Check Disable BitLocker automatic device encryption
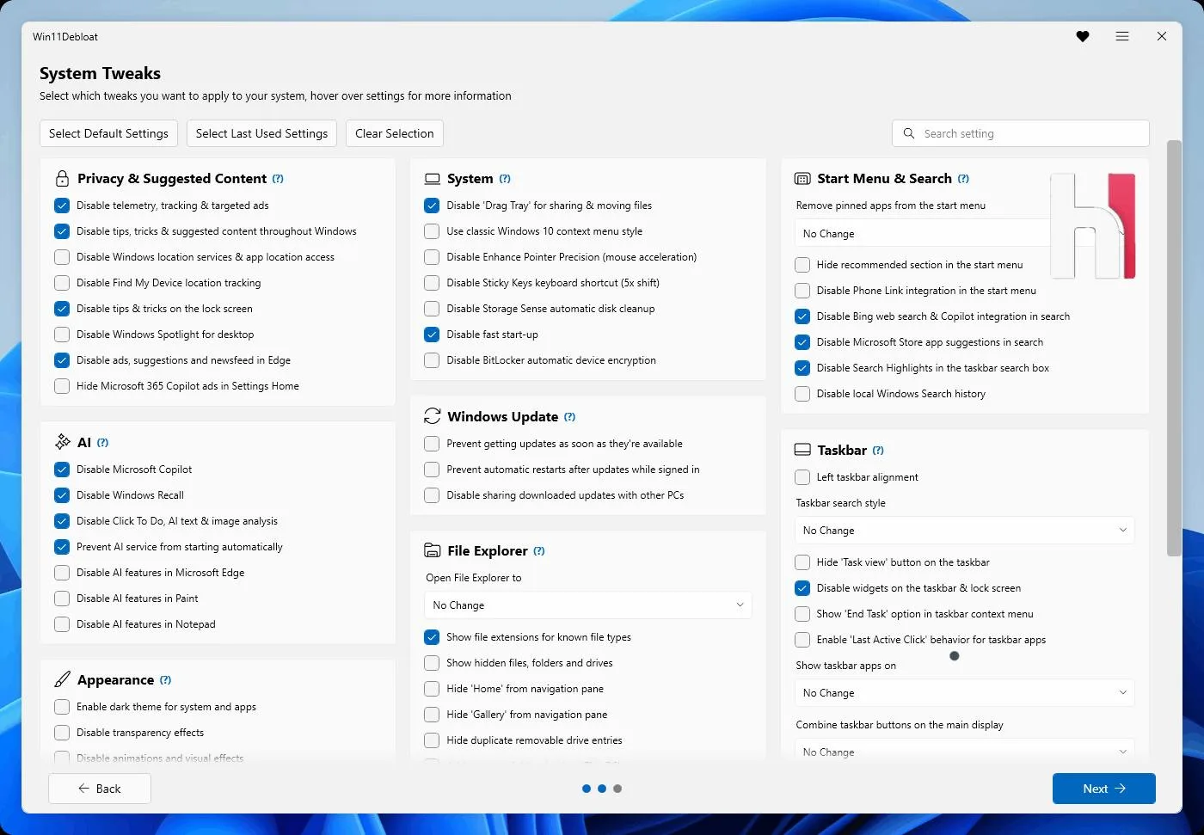1204x835 pixels. click(432, 360)
